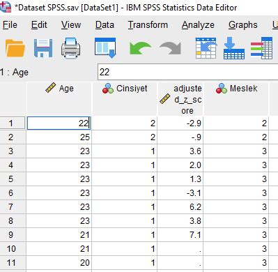The width and height of the screenshot is (278, 272).
Task: Open data document folder icon
Action: 15,48
